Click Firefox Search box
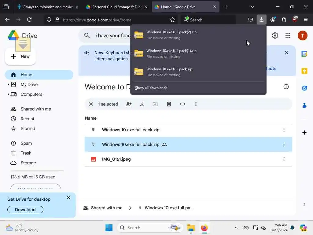Screen dimensions: 313x235 tap(208, 20)
